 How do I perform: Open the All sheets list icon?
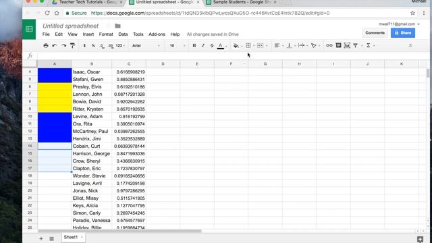click(51, 238)
